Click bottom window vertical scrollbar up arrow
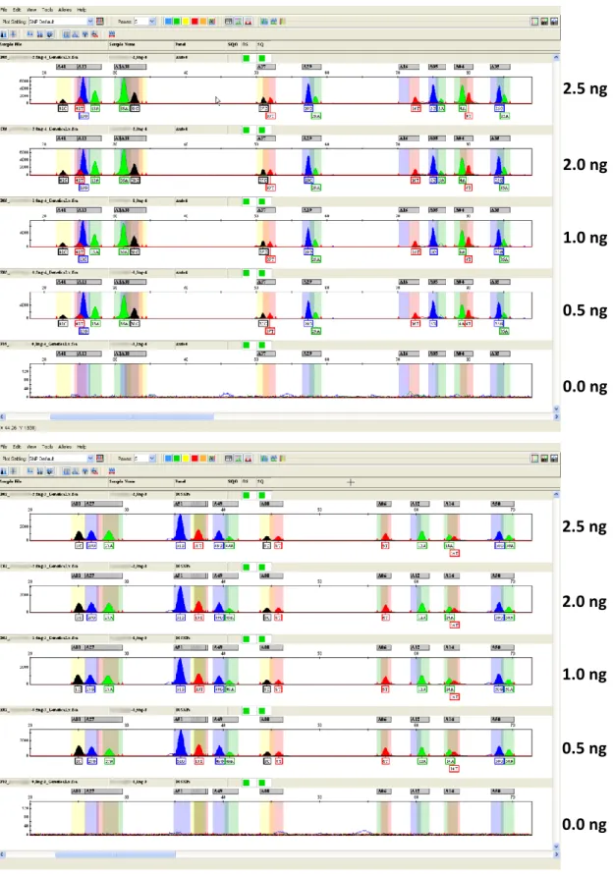The image size is (613, 874). [556, 494]
